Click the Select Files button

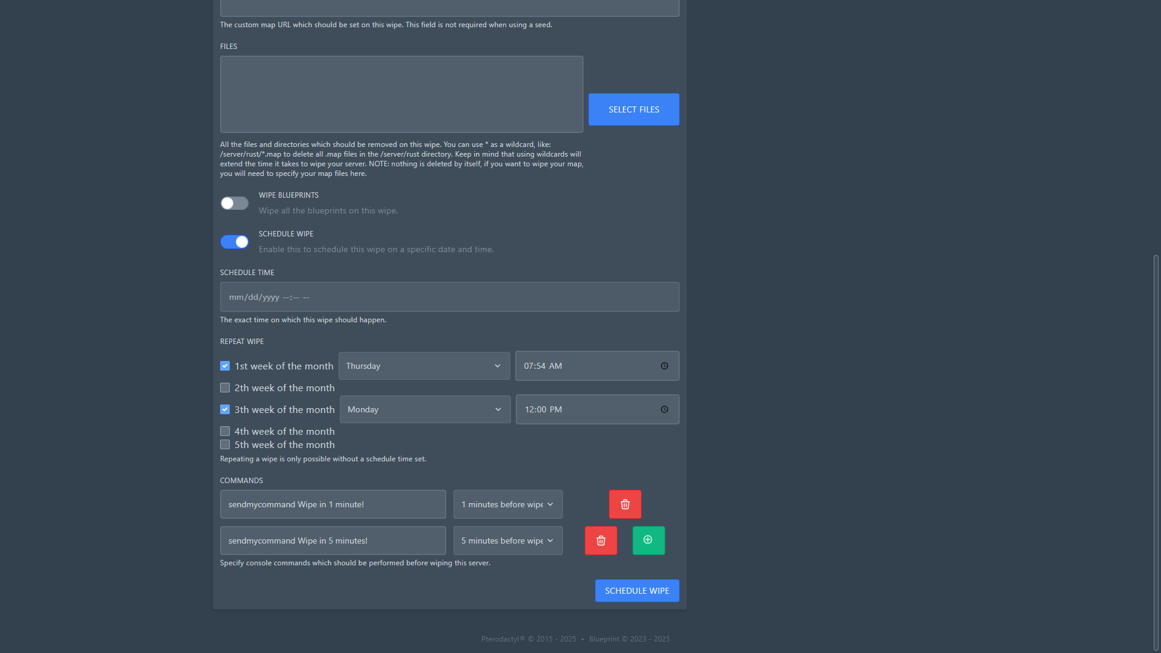click(633, 109)
